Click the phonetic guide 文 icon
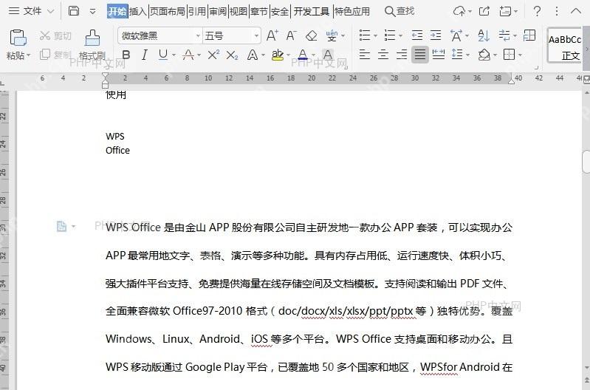The height and width of the screenshot is (390, 590). (332, 35)
